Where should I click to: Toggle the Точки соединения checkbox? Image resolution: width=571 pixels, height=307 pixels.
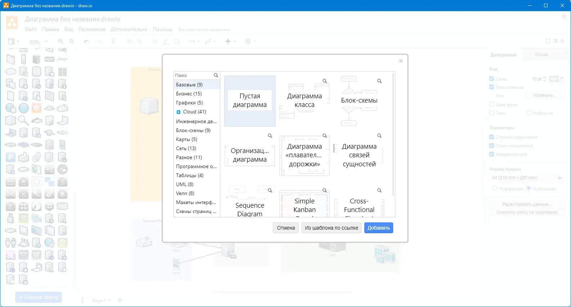pos(491,146)
